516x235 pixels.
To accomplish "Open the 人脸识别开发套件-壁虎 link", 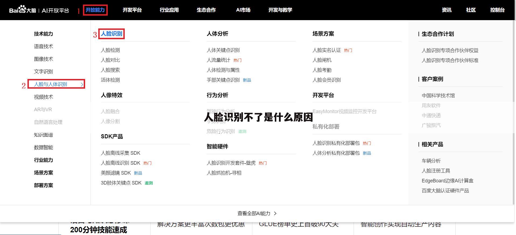I will (x=231, y=163).
